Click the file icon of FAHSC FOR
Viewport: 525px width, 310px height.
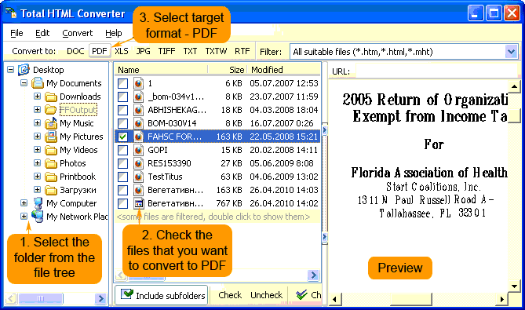138,137
